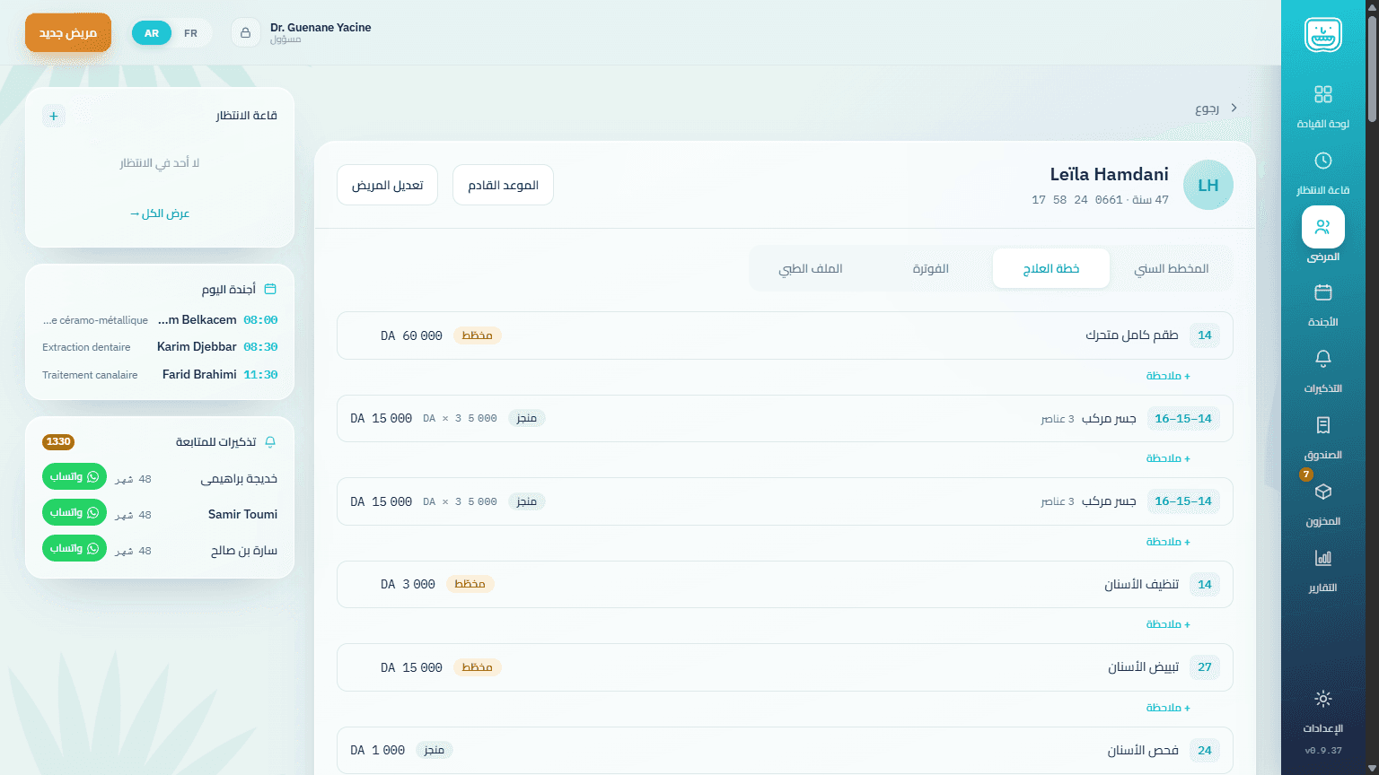This screenshot has width=1379, height=775.
Task: Add a note under تنظيف الأسنان
Action: tap(1168, 624)
